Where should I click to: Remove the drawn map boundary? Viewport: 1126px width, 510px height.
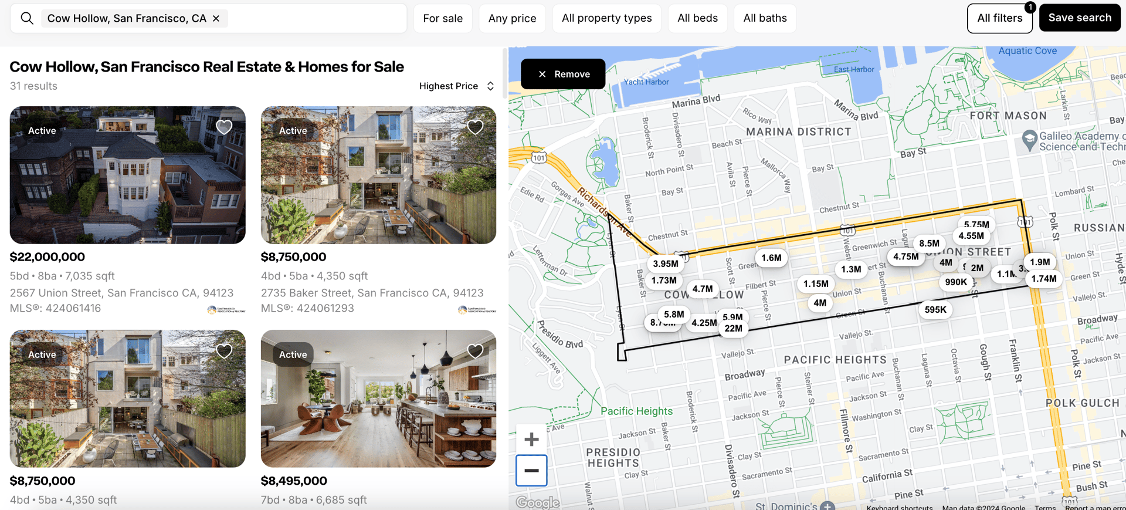(563, 74)
